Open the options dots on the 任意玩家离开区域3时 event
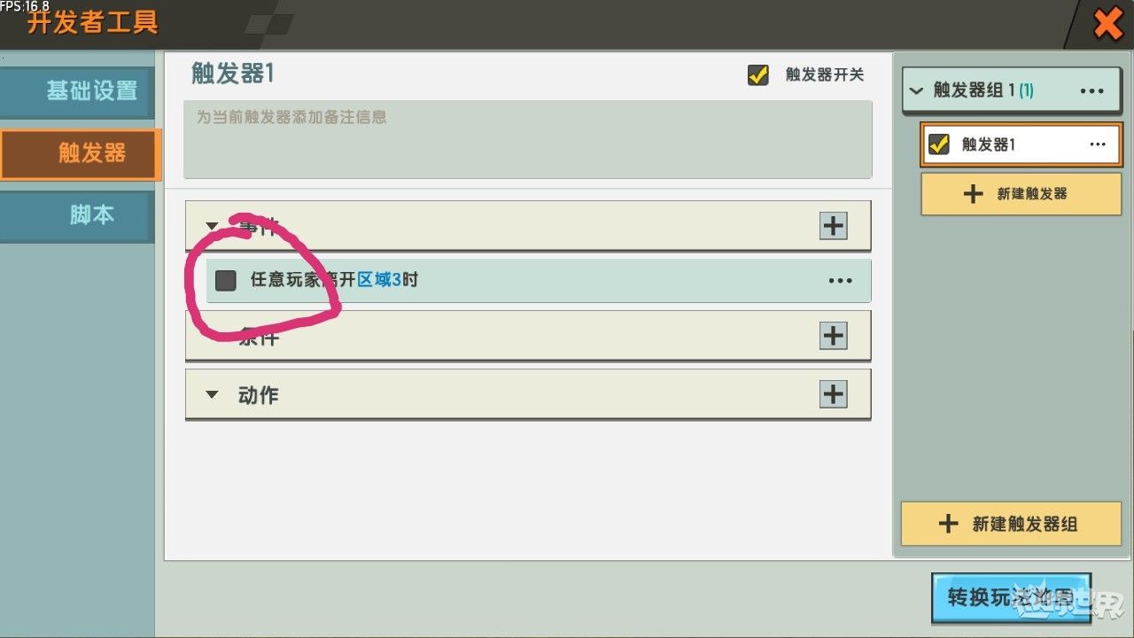Image resolution: width=1134 pixels, height=638 pixels. (x=840, y=281)
